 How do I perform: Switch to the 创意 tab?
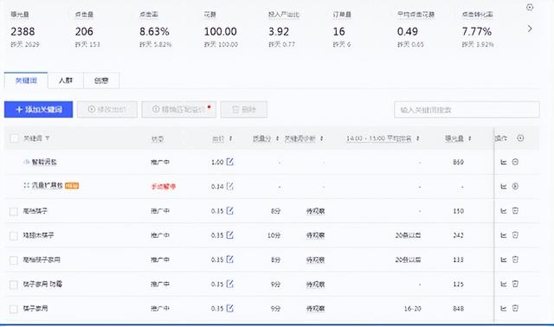click(x=101, y=80)
